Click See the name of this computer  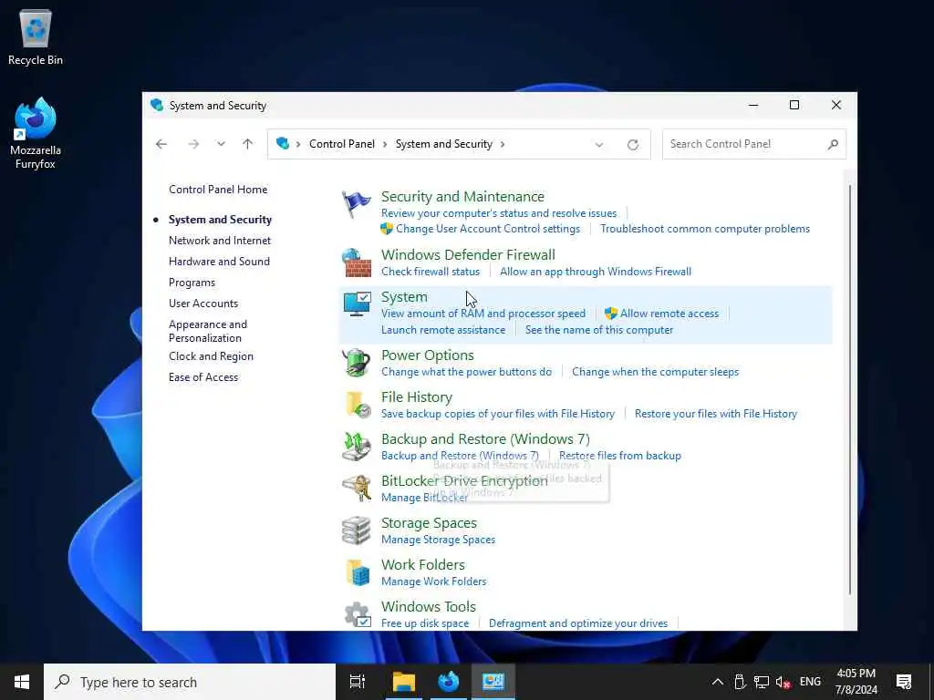coord(599,330)
